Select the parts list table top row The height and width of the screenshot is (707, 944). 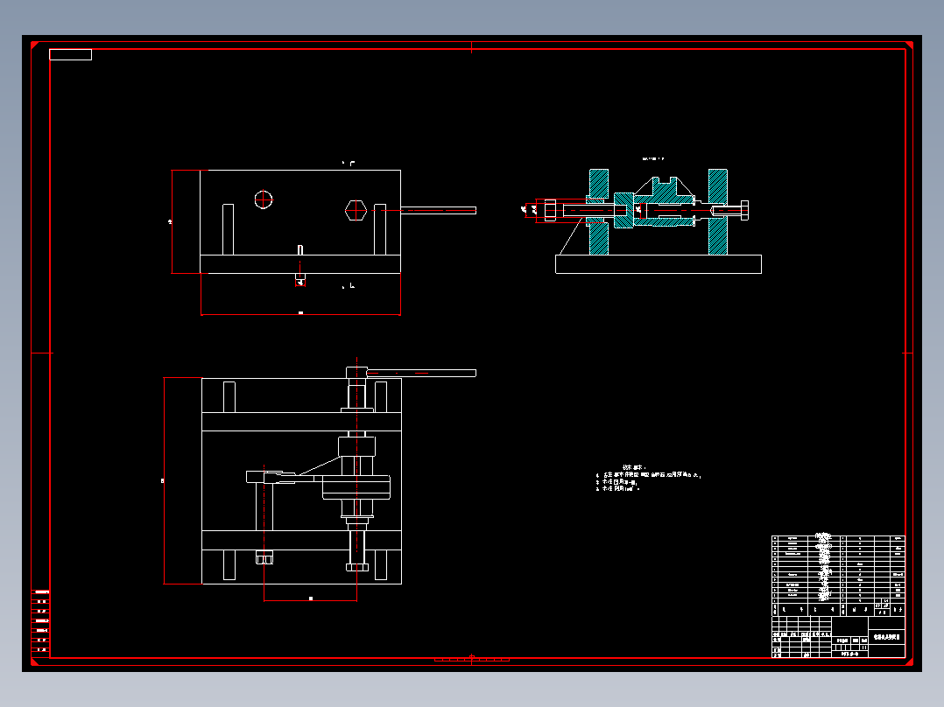[x=838, y=538]
